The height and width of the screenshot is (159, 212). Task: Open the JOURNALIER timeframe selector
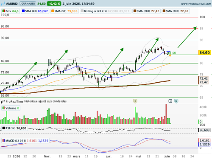coord(28,3)
